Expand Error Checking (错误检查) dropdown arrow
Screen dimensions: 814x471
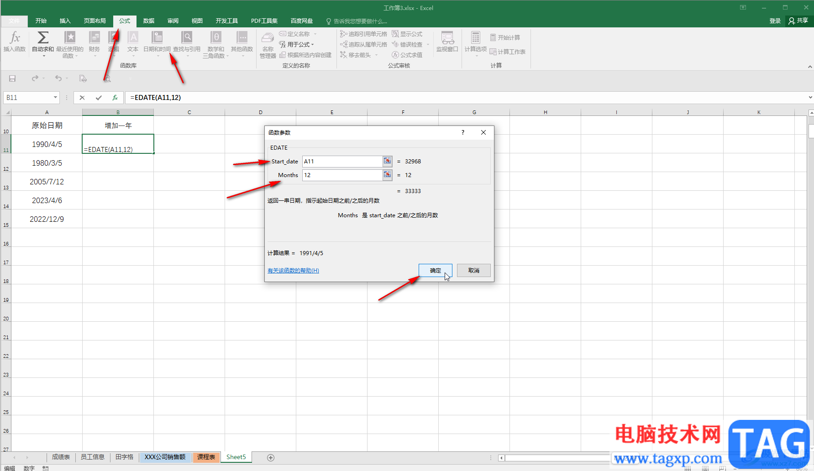[428, 44]
